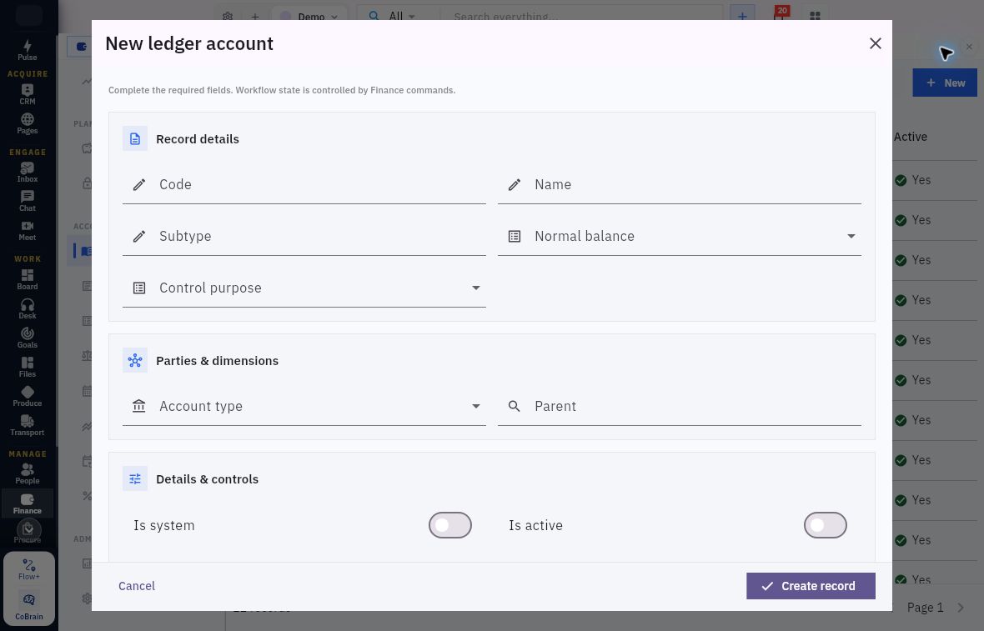Open the Normal balance dropdown
Viewport: 984px width, 631px height.
click(679, 237)
